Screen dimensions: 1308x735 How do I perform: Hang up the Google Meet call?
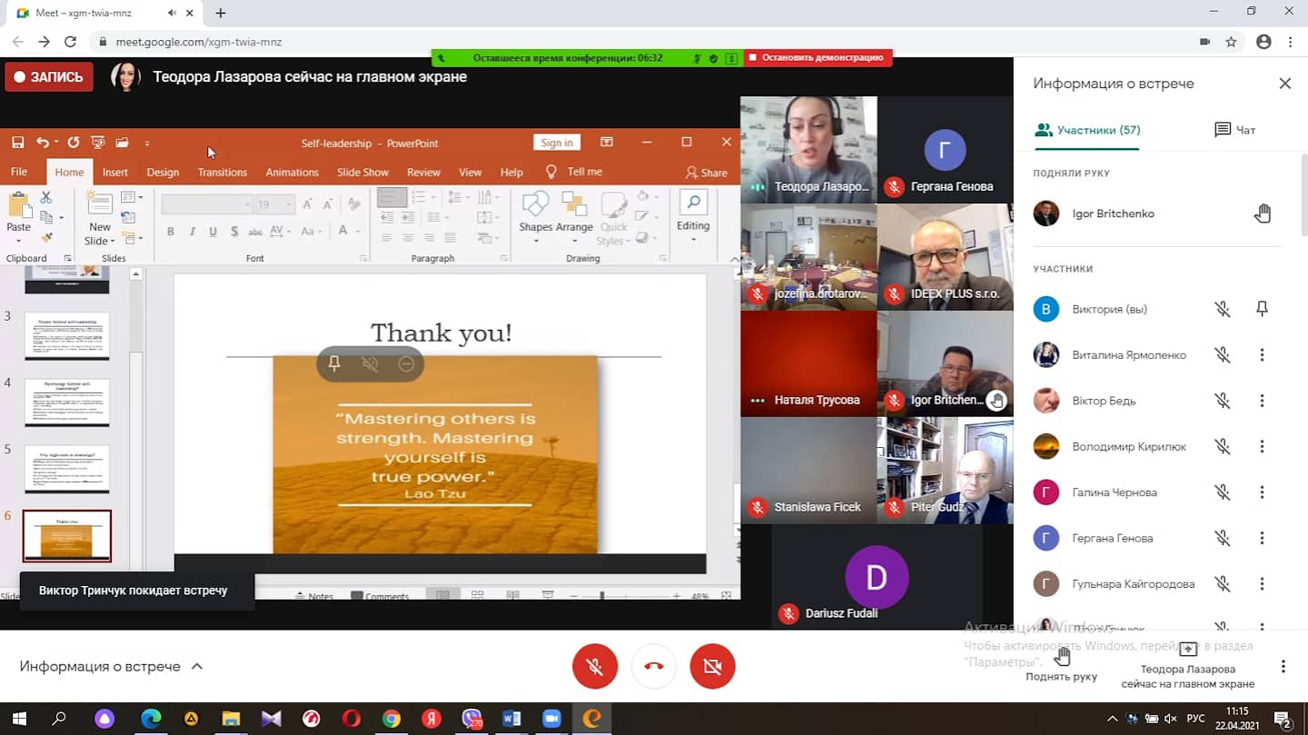pyautogui.click(x=653, y=667)
